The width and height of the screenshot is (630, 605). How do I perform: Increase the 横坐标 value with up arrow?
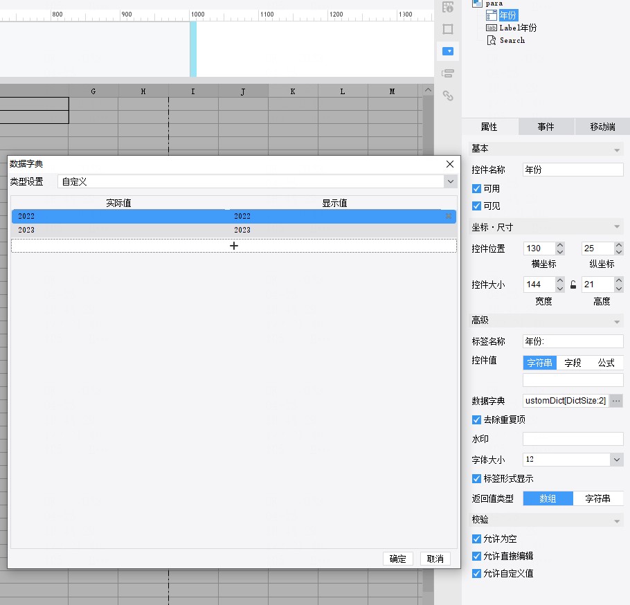(x=560, y=244)
